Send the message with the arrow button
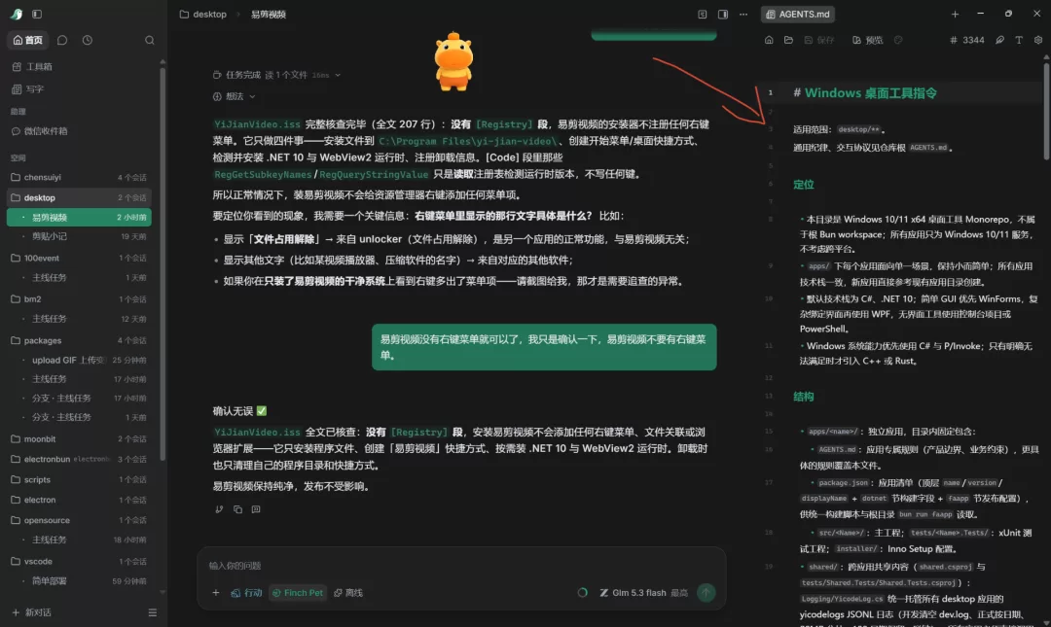The height and width of the screenshot is (627, 1051). [706, 592]
